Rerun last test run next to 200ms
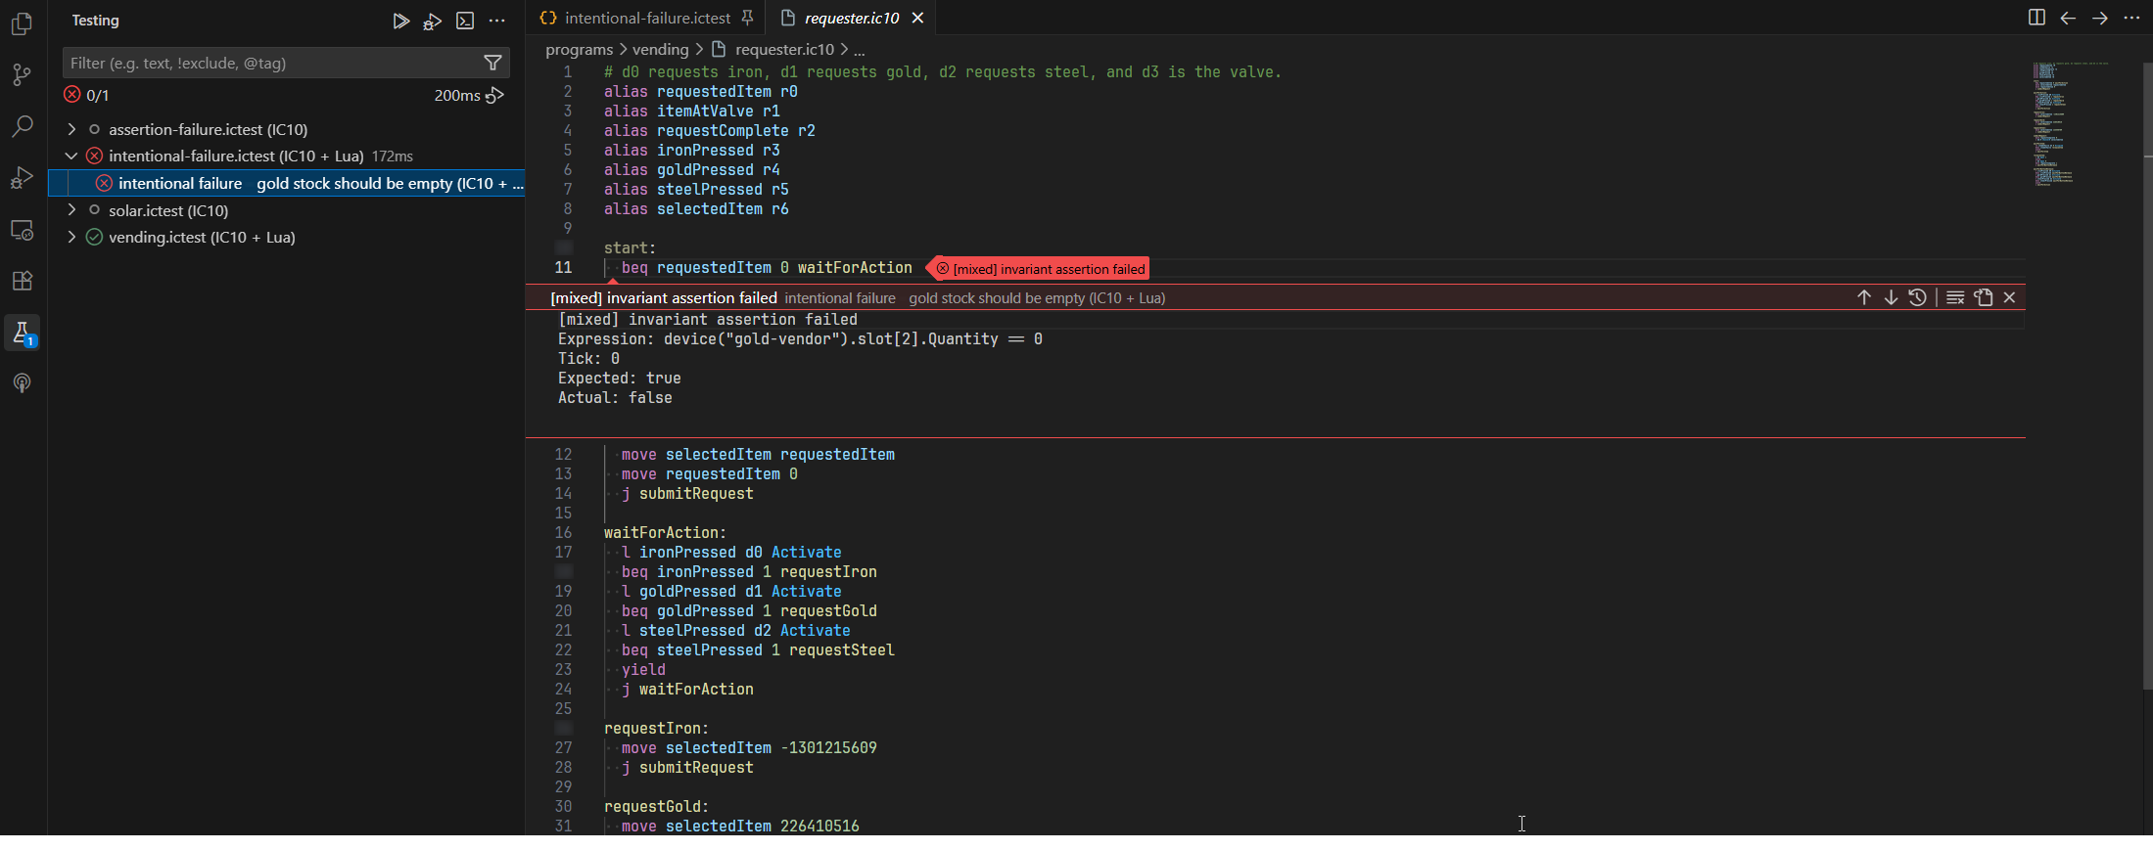Screen dimensions: 2153x850 pos(495,95)
